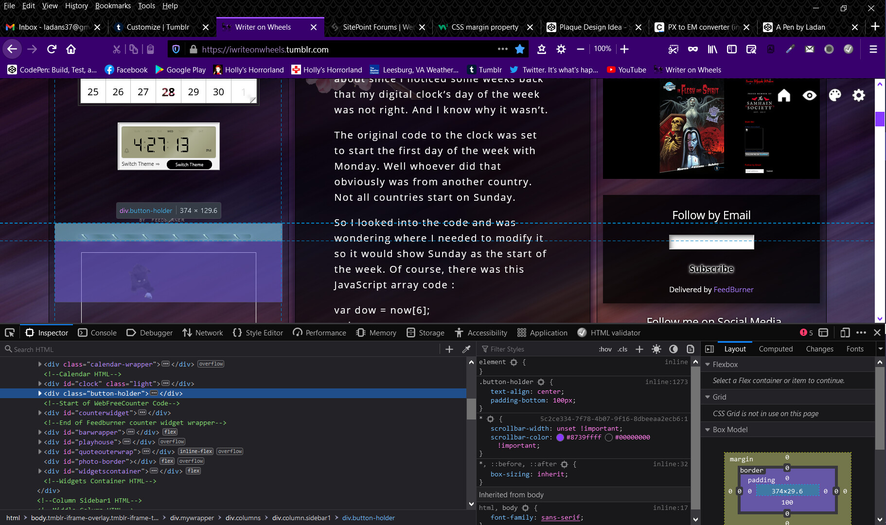Collapse the Box Model section
886x525 pixels.
click(708, 429)
